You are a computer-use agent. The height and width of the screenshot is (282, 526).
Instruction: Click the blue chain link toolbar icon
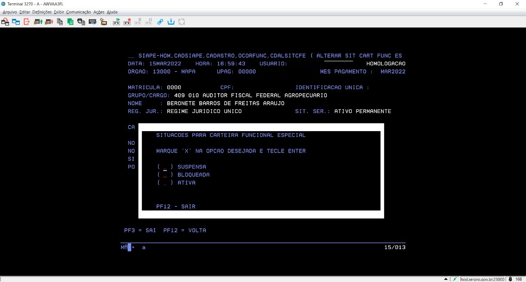pyautogui.click(x=160, y=22)
